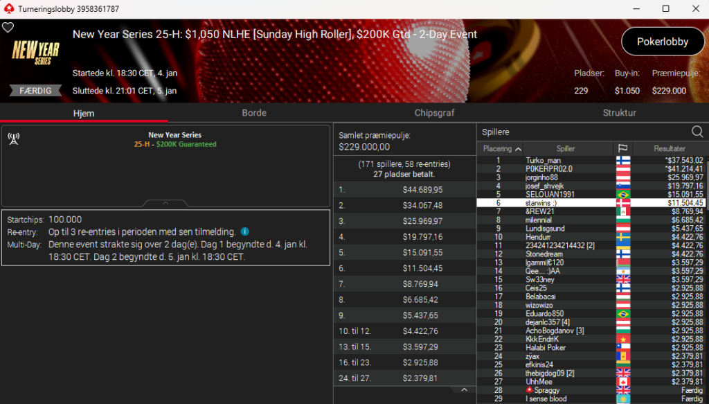Go to the Struktur tab

coord(619,113)
